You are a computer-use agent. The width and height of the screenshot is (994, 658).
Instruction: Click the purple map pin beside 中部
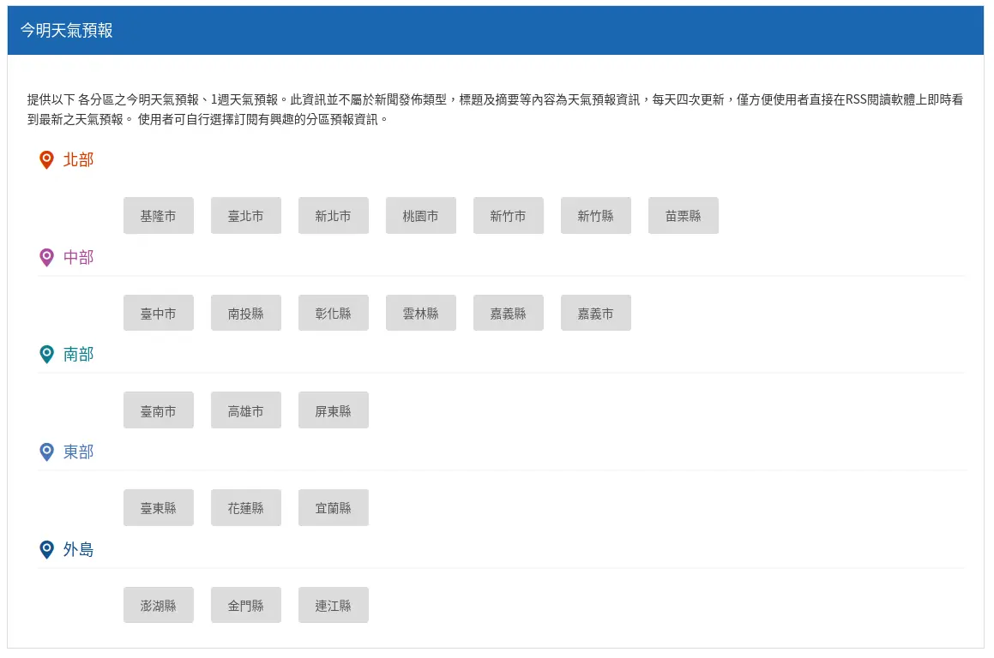47,257
